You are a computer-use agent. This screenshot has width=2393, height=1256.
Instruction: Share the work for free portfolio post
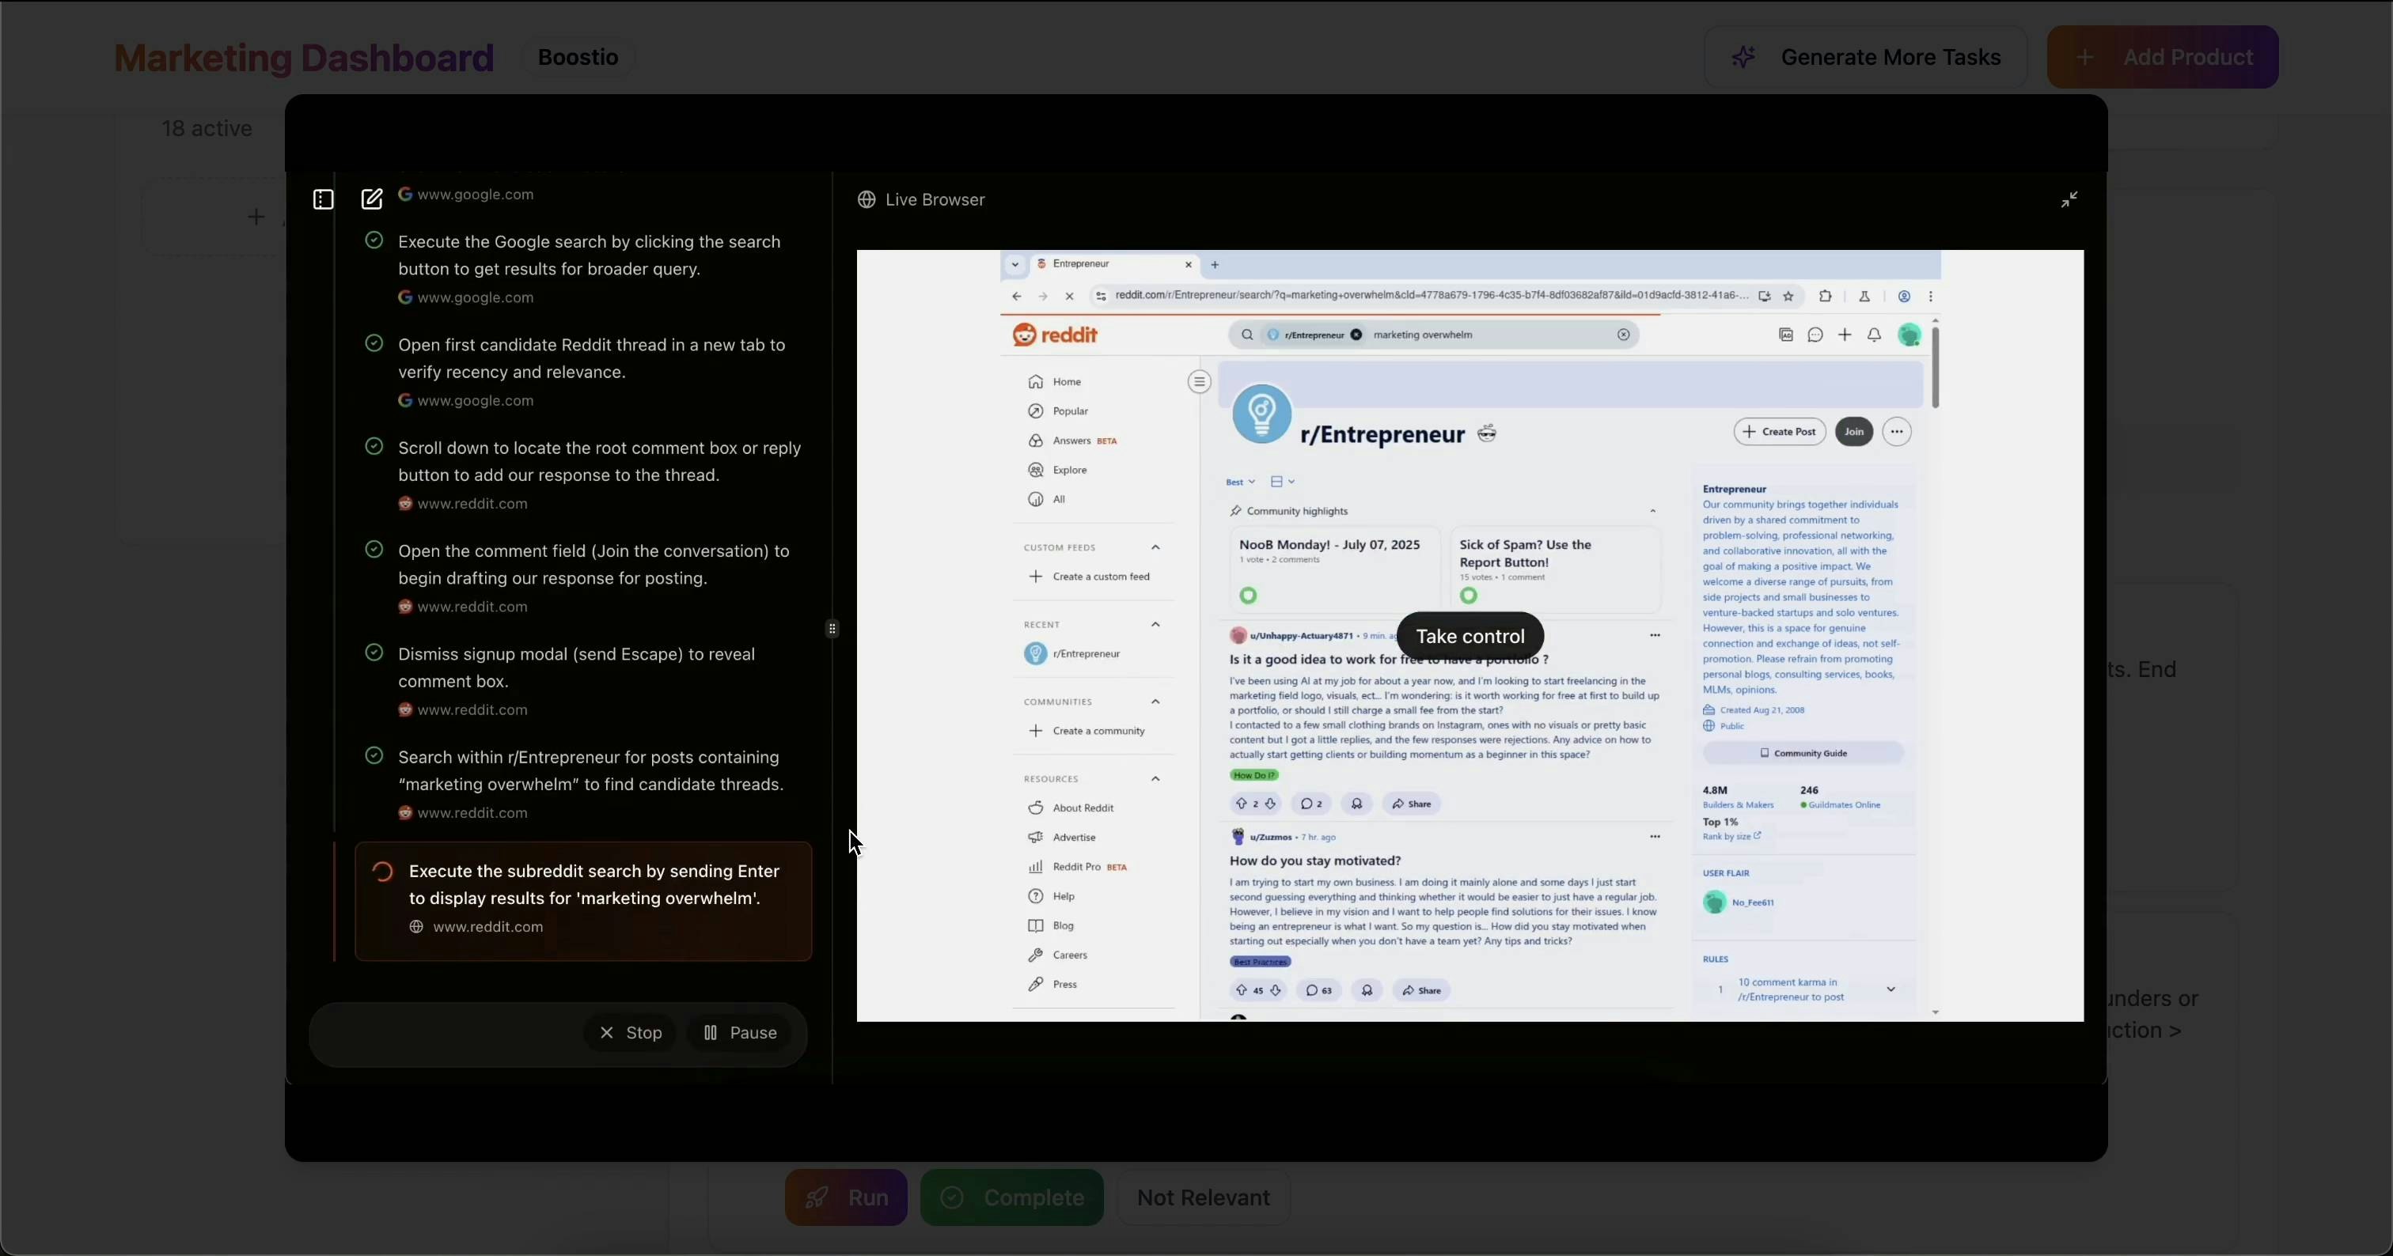tap(1412, 804)
